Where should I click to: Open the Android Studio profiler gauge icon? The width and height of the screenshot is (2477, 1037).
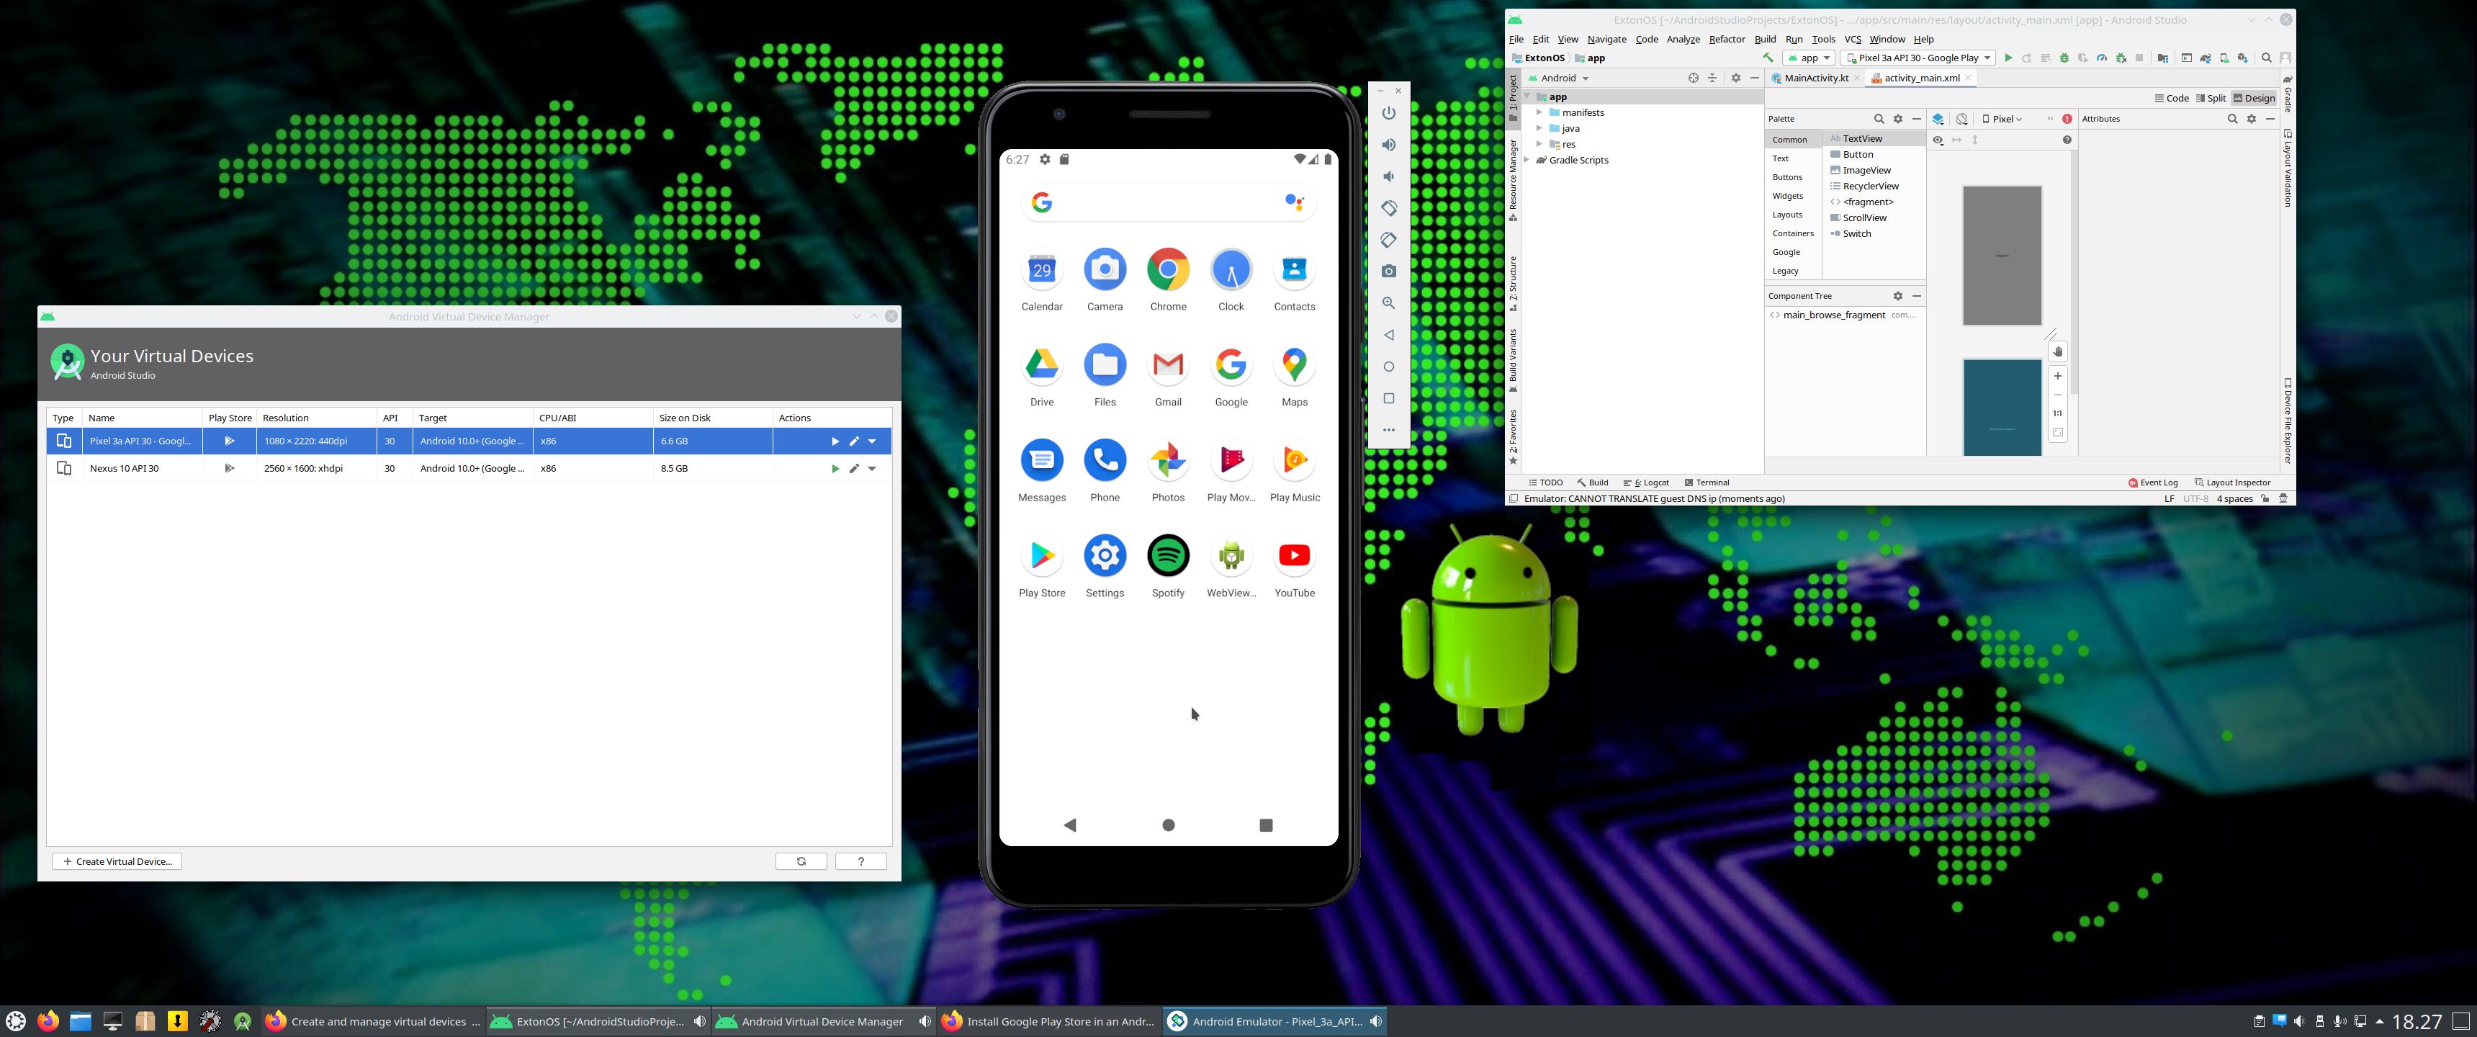pos(2102,58)
